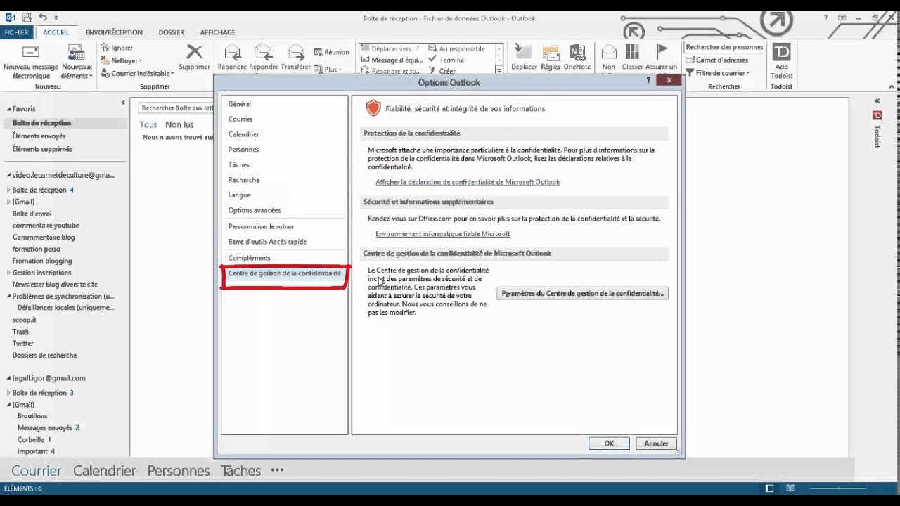Image resolution: width=900 pixels, height=506 pixels.
Task: Open the FICHIER tab
Action: click(17, 32)
